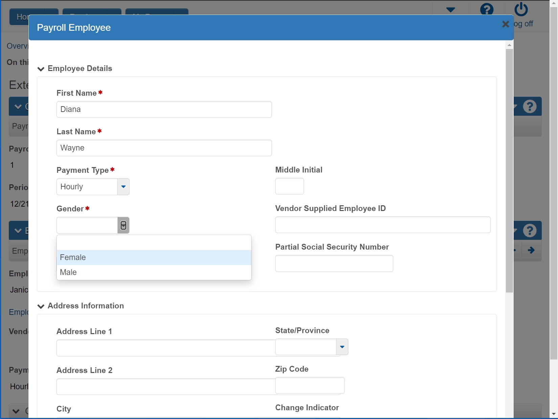Open the Payment Type dropdown arrow
The height and width of the screenshot is (419, 558).
(x=123, y=187)
